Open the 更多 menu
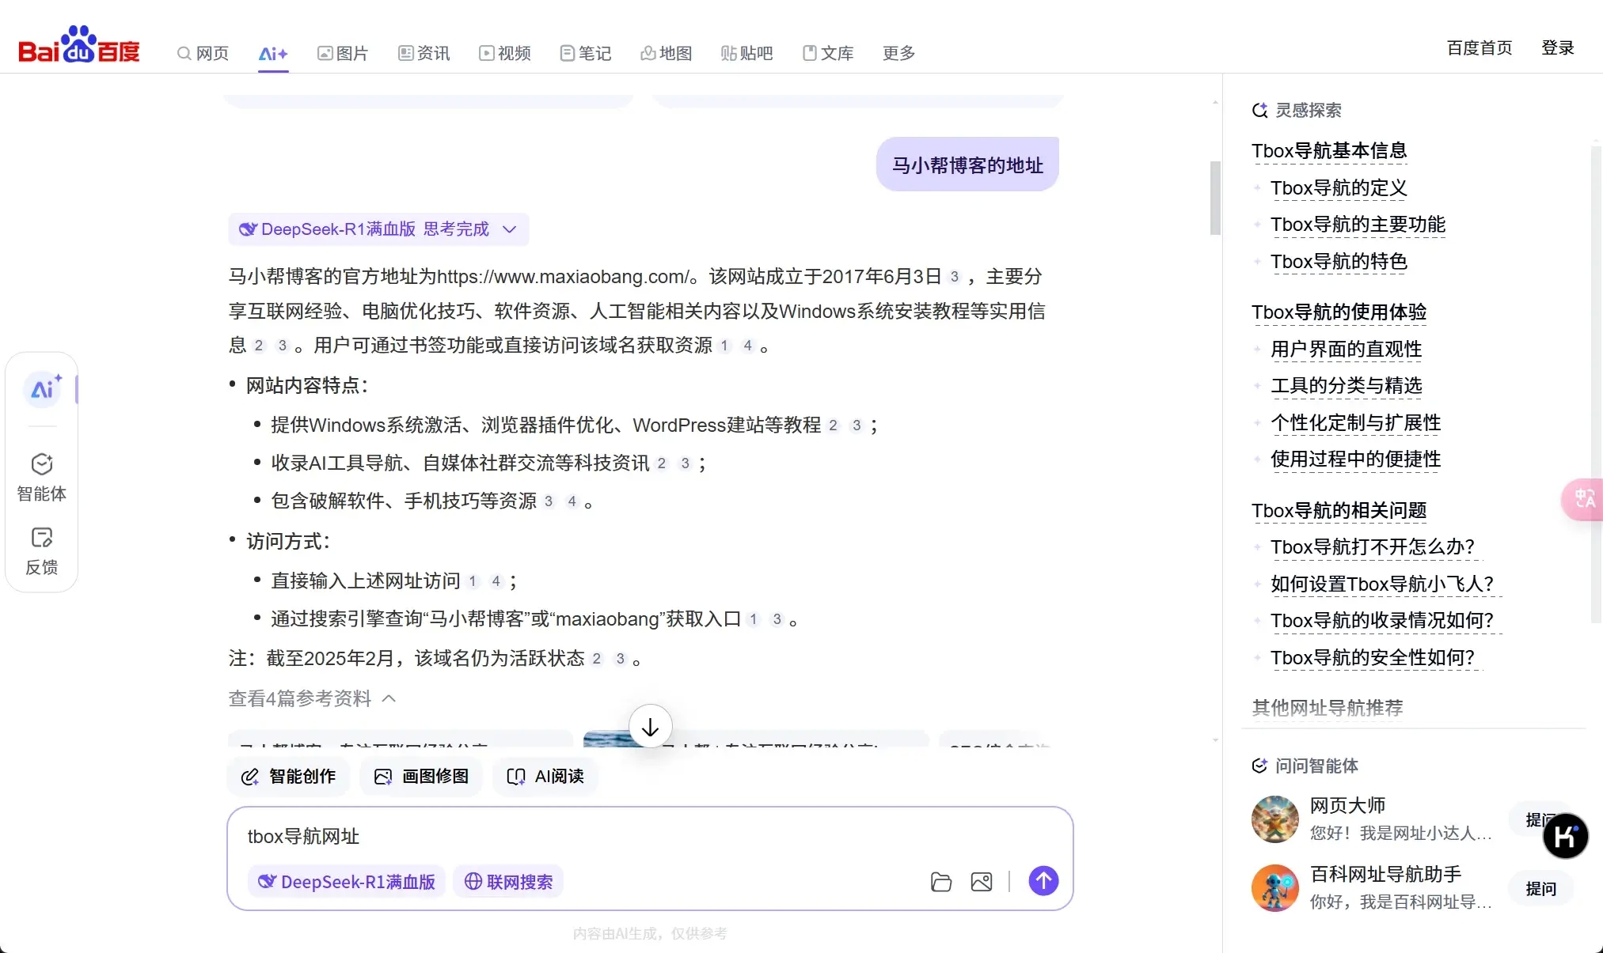1603x953 pixels. coord(898,53)
